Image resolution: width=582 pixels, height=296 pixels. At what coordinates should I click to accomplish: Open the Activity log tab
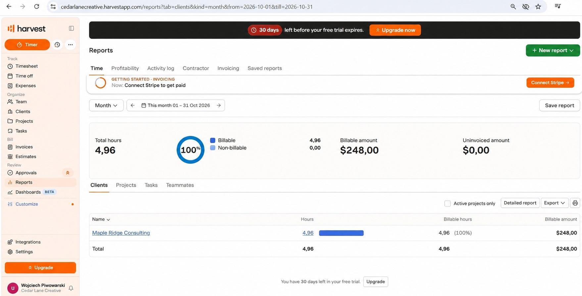click(161, 68)
